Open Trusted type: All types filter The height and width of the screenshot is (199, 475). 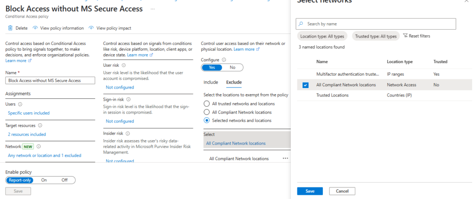coord(376,36)
